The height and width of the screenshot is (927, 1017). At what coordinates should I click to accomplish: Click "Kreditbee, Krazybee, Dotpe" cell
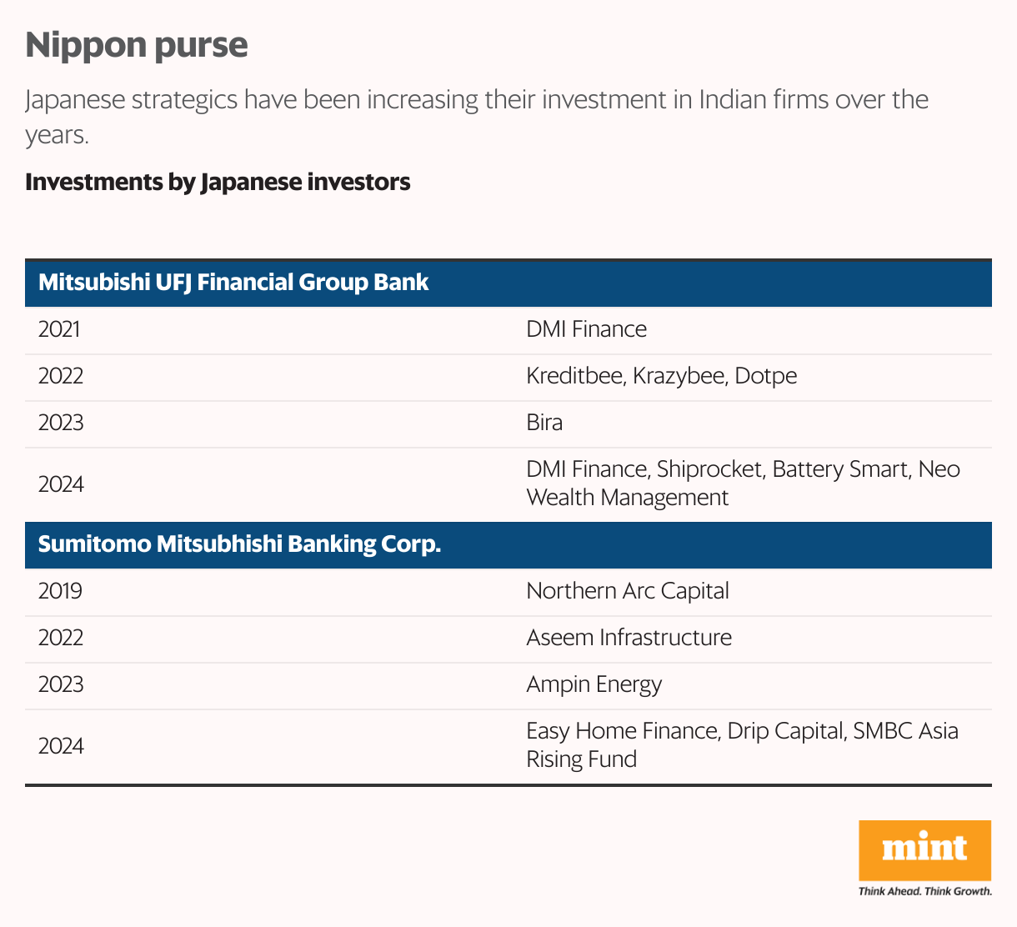point(661,376)
